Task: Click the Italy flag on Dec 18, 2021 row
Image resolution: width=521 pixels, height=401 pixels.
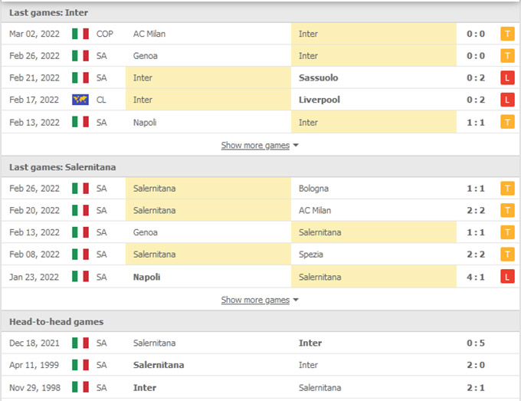Action: (x=80, y=343)
